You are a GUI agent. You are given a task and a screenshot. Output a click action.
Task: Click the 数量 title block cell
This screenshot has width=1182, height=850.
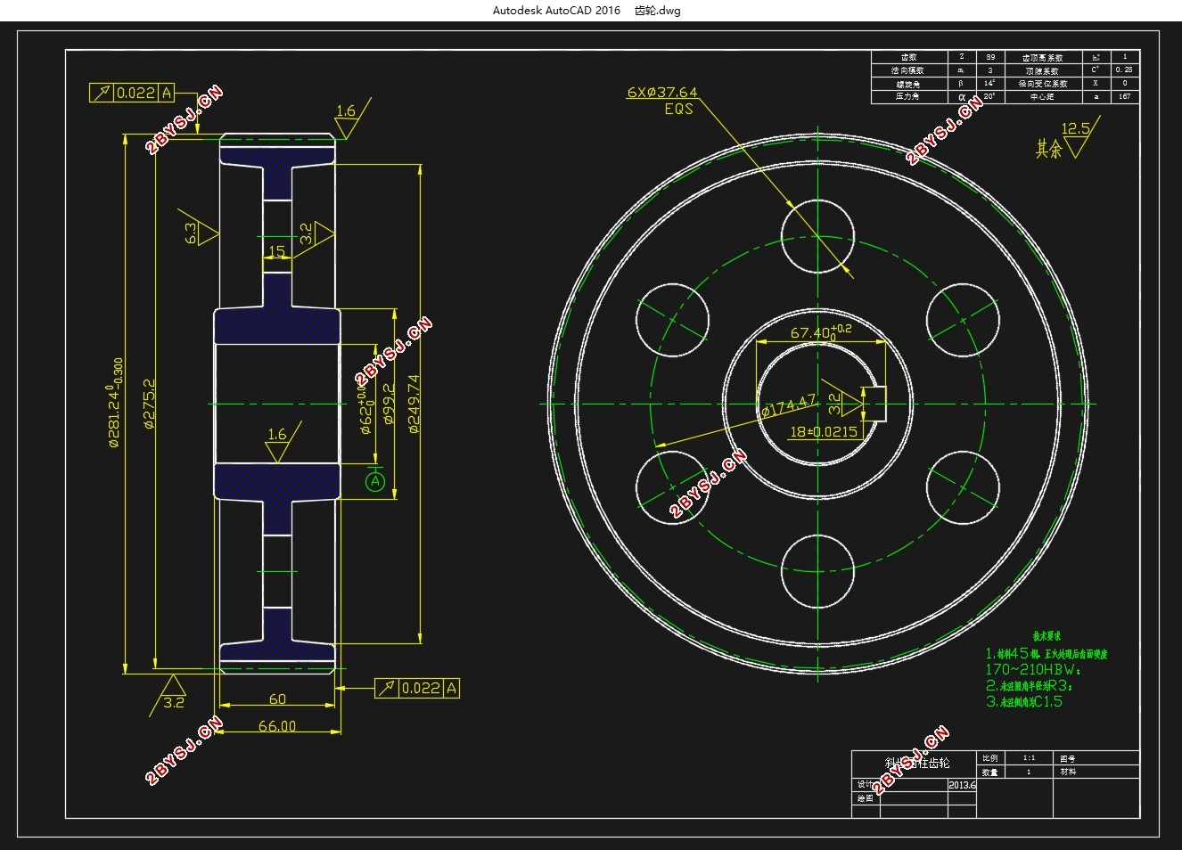(990, 772)
